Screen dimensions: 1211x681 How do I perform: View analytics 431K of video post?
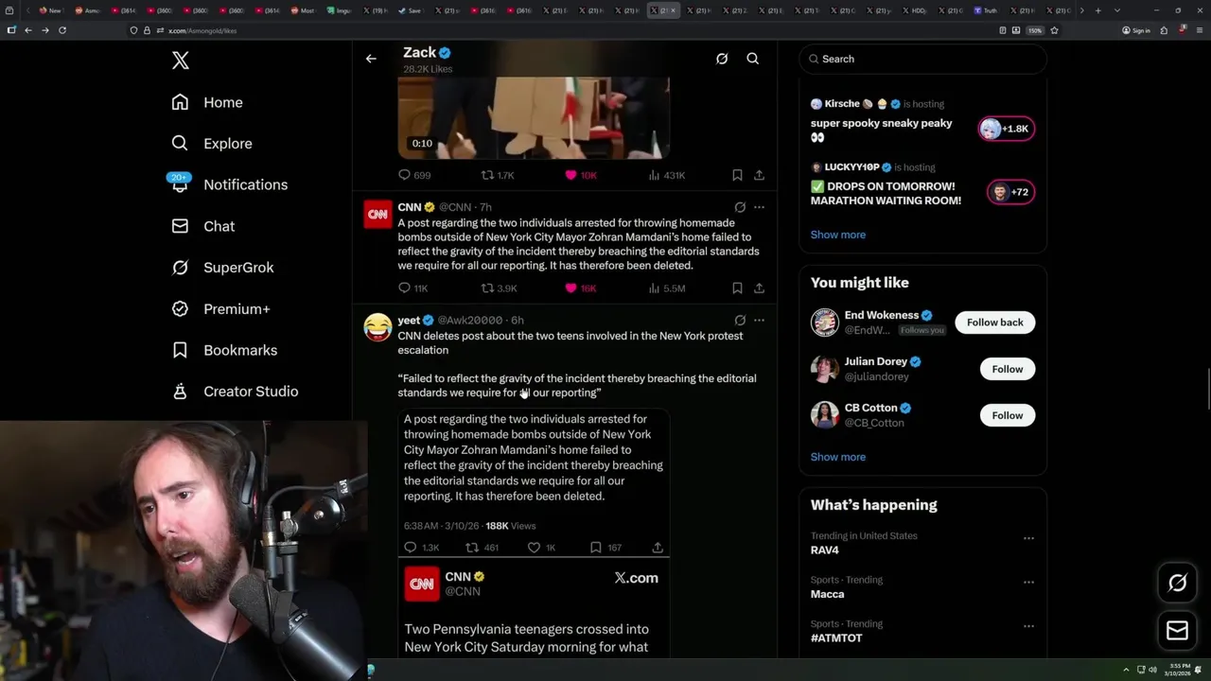coord(666,175)
